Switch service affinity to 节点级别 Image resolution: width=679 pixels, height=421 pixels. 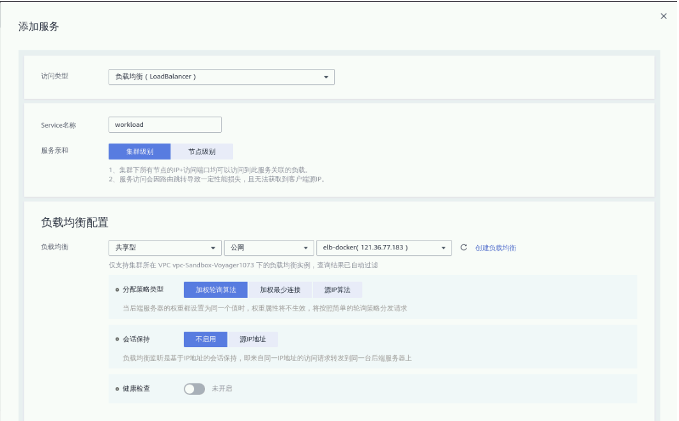pyautogui.click(x=202, y=151)
